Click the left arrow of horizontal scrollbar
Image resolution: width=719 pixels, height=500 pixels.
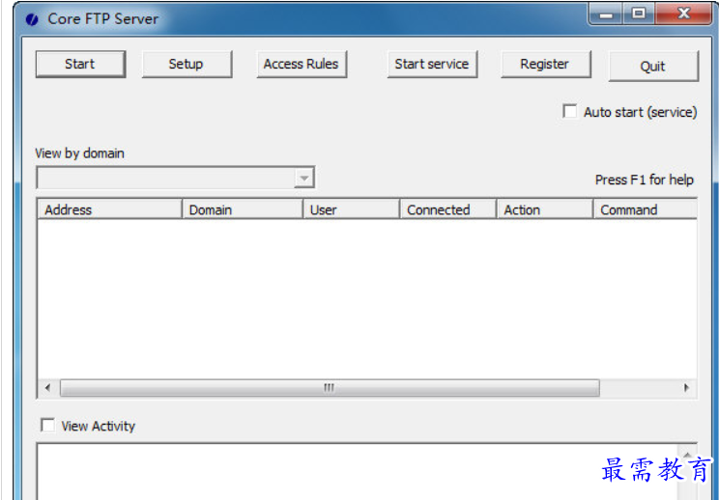47,388
